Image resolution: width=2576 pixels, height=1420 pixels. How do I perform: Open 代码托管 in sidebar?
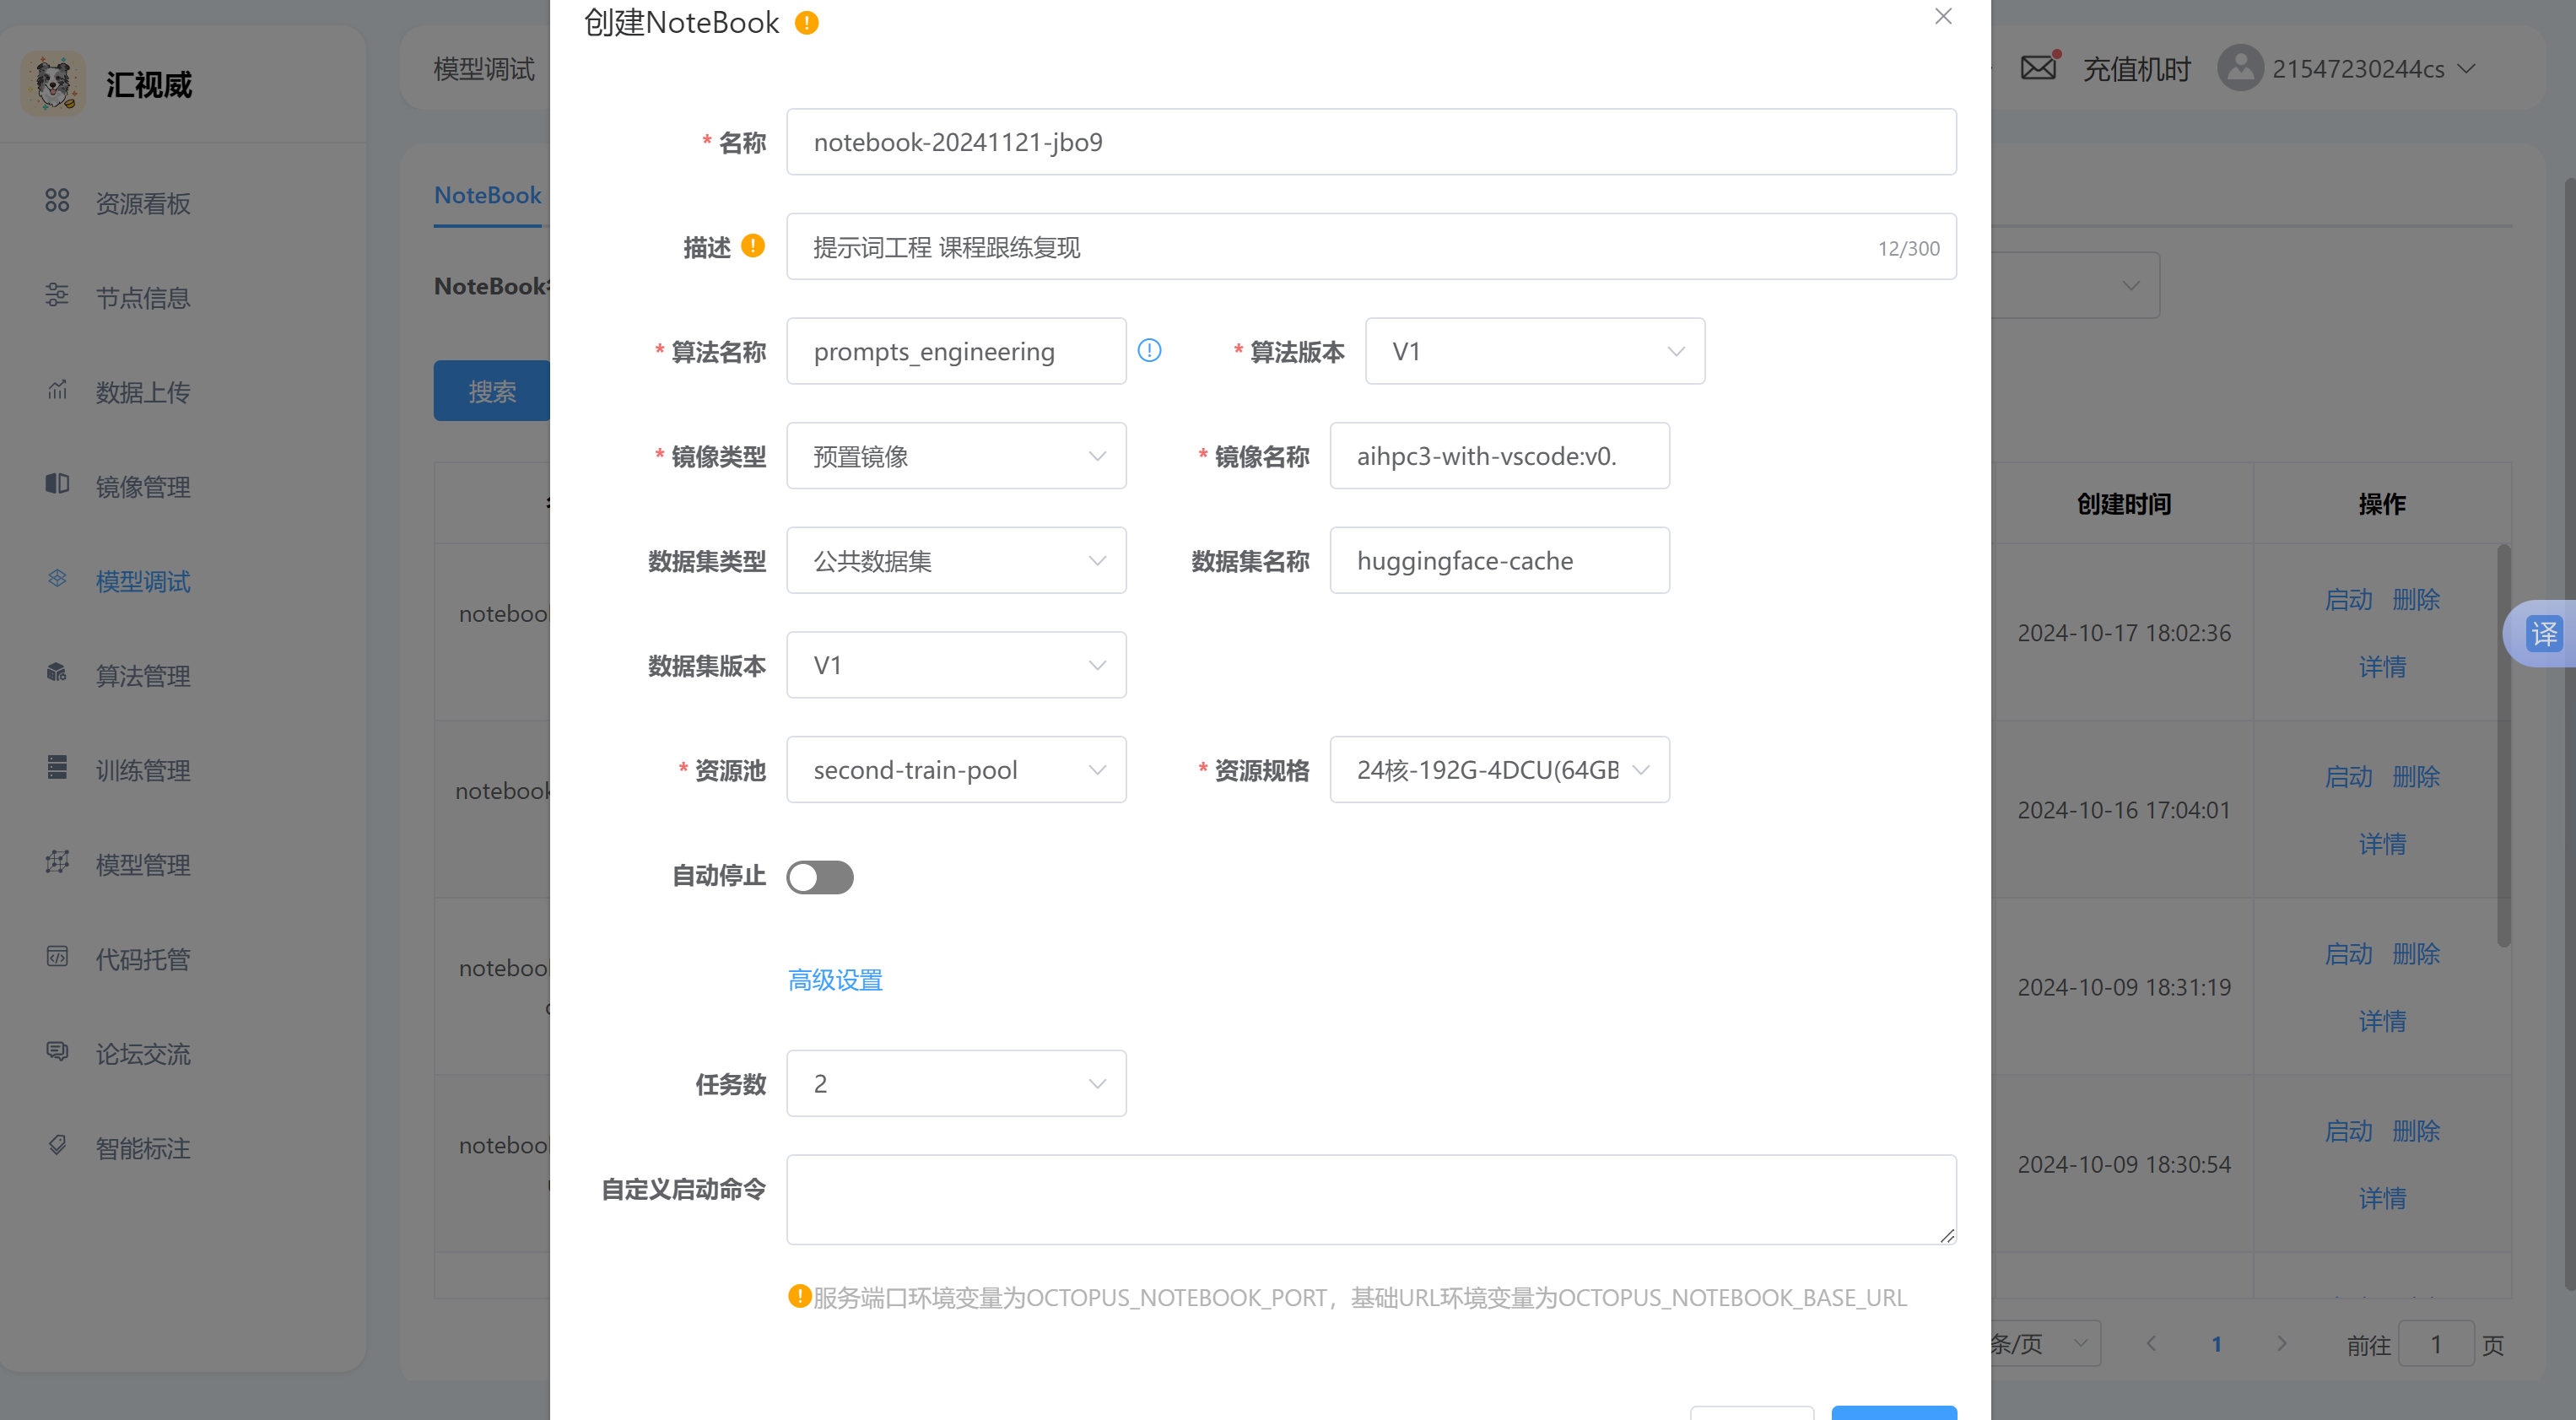click(143, 959)
